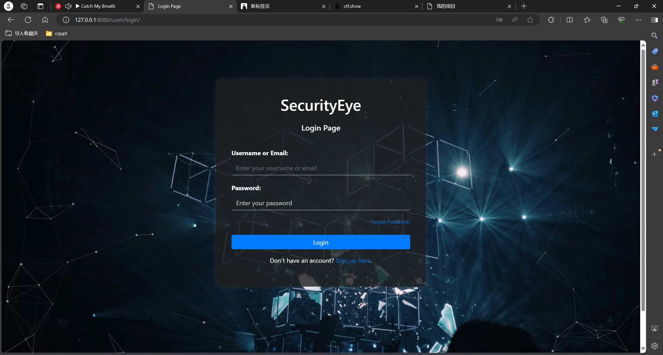Switch to the Catch My Breath tab
663x355 pixels.
[98, 6]
